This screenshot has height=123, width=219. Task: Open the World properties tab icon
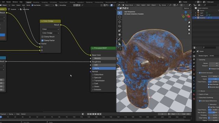(194, 70)
